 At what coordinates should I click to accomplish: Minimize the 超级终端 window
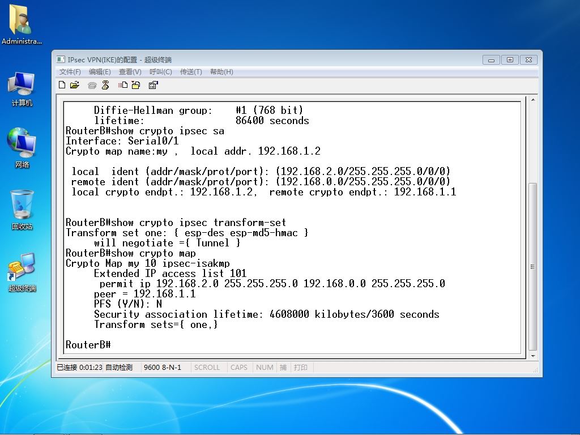[491, 60]
